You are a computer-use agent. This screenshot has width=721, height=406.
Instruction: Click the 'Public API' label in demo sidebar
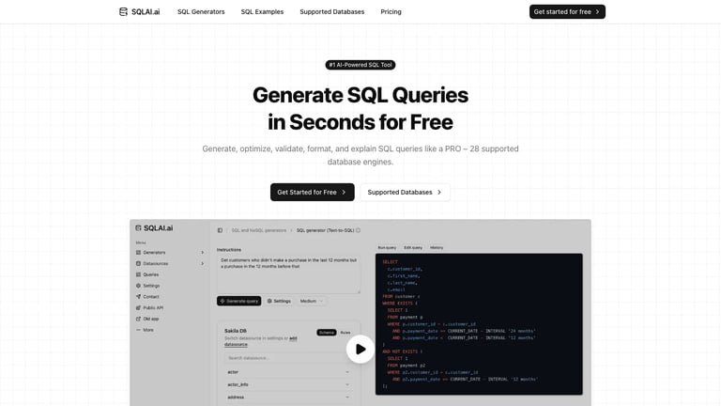pos(153,307)
